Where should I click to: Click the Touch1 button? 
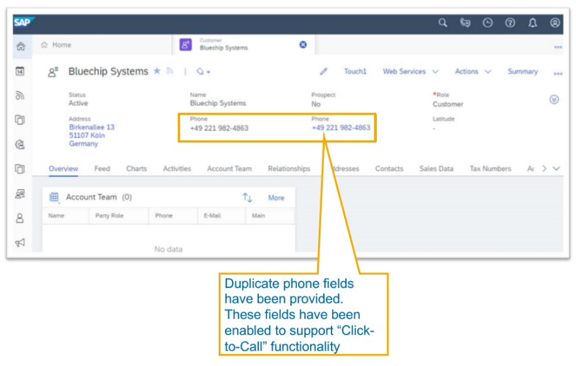click(355, 72)
